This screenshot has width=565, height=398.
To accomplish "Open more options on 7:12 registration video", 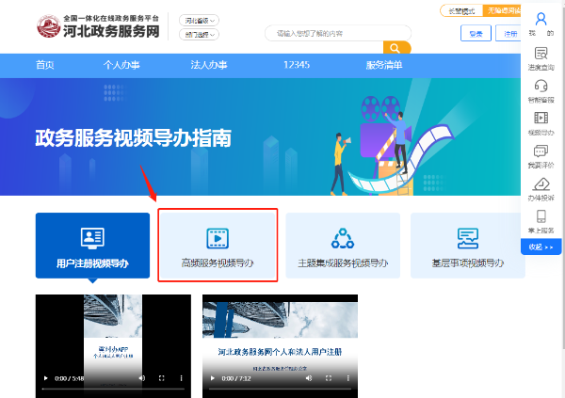I will coord(347,378).
